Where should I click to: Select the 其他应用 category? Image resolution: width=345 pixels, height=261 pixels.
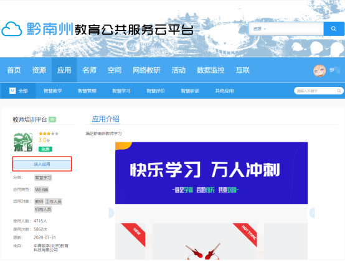224,91
